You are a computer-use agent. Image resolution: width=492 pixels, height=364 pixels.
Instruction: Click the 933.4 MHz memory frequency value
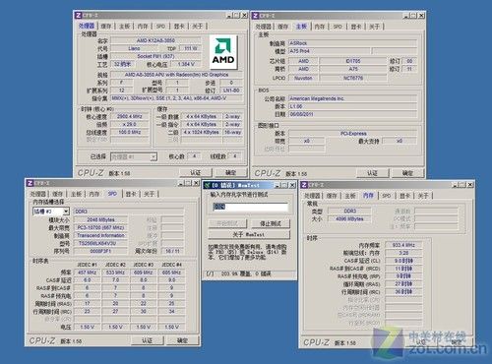pos(403,245)
